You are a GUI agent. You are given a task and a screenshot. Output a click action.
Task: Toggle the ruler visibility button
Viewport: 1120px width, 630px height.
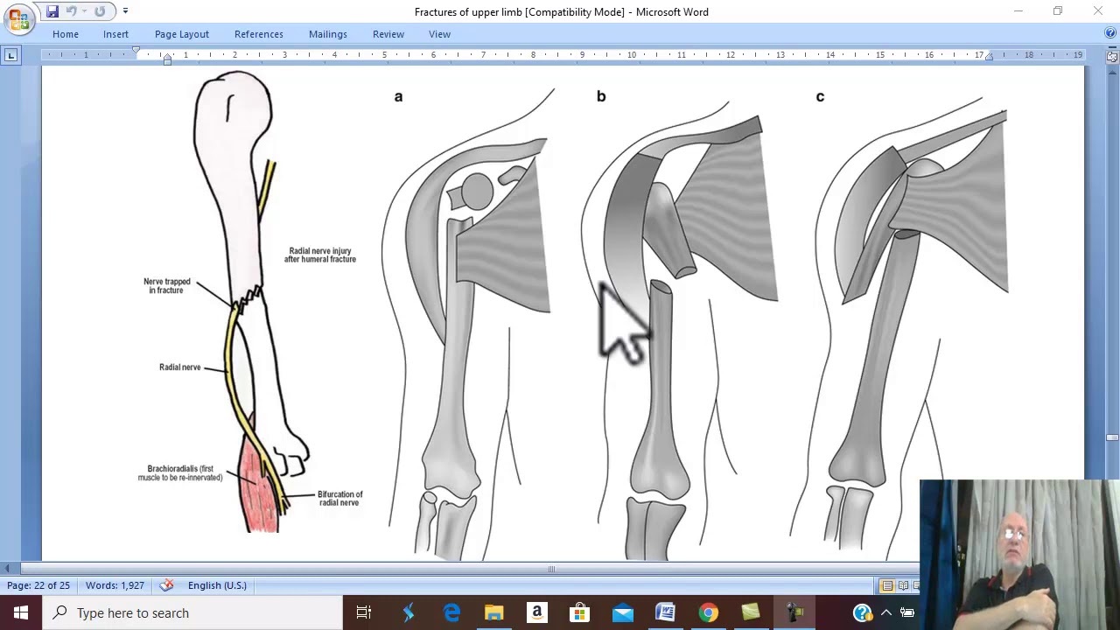click(1112, 55)
